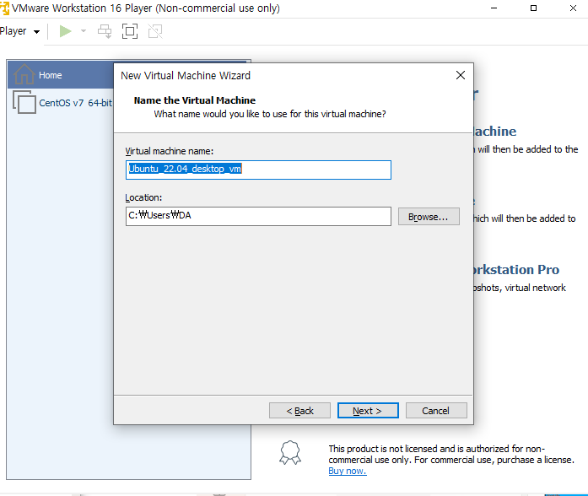
Task: Click the Home house icon
Action: coord(24,74)
